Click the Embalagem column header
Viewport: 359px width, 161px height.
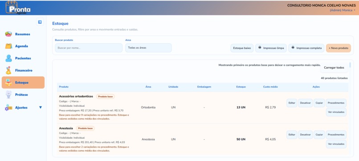click(x=204, y=87)
